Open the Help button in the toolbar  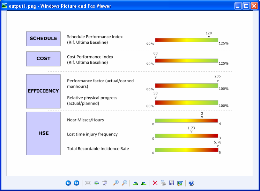191,183
